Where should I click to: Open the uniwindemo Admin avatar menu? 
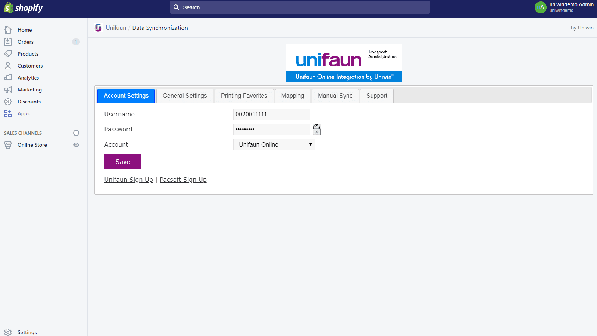pos(541,7)
